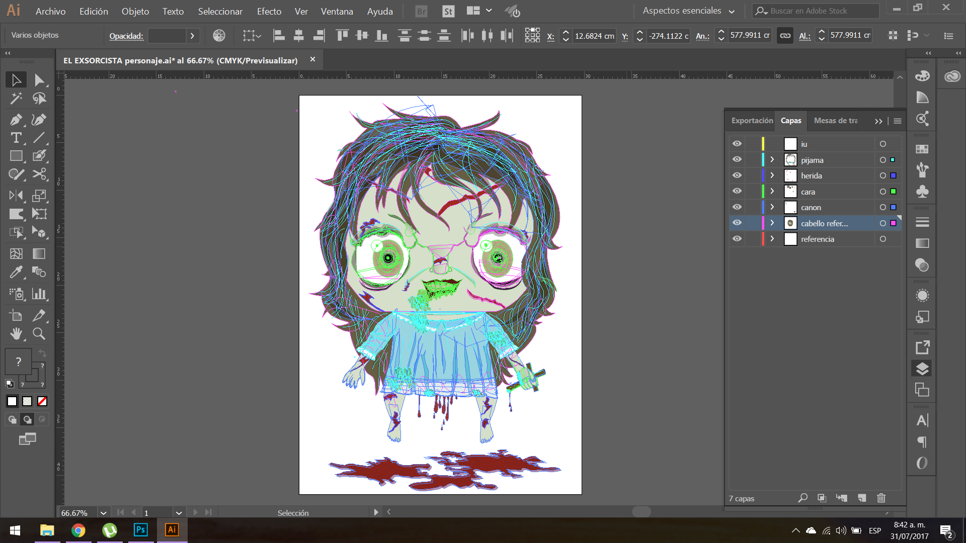The image size is (966, 543).
Task: Select the Scissors tool
Action: (x=39, y=174)
